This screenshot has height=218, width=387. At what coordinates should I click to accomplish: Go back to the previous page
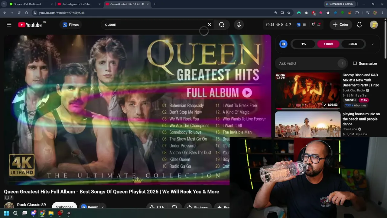(5, 13)
